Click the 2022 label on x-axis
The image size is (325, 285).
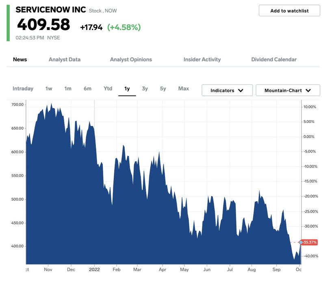94,270
